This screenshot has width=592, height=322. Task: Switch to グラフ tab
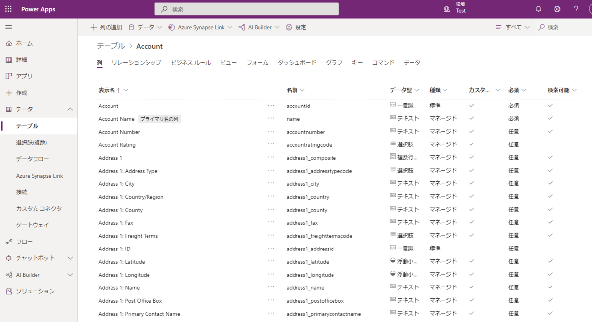click(x=334, y=63)
